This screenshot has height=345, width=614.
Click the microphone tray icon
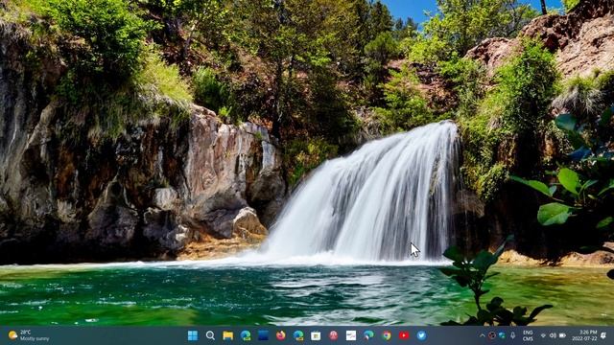pos(512,335)
